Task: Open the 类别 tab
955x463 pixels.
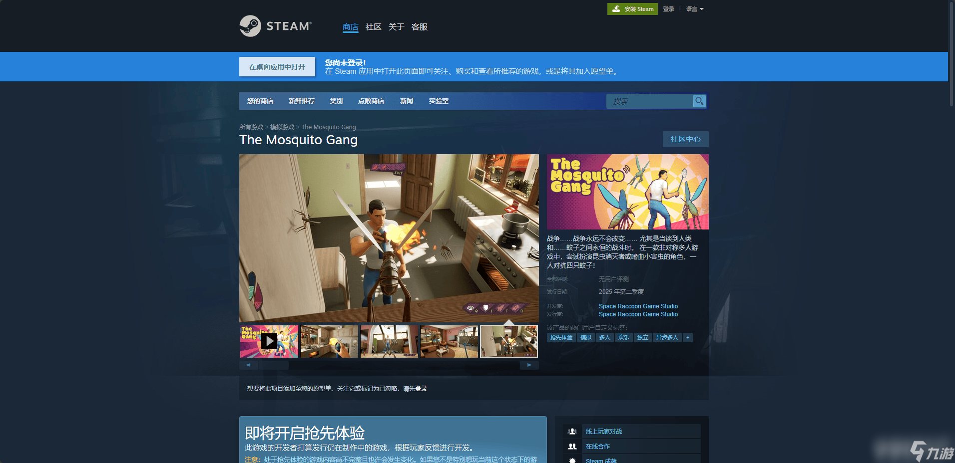Action: (x=336, y=101)
